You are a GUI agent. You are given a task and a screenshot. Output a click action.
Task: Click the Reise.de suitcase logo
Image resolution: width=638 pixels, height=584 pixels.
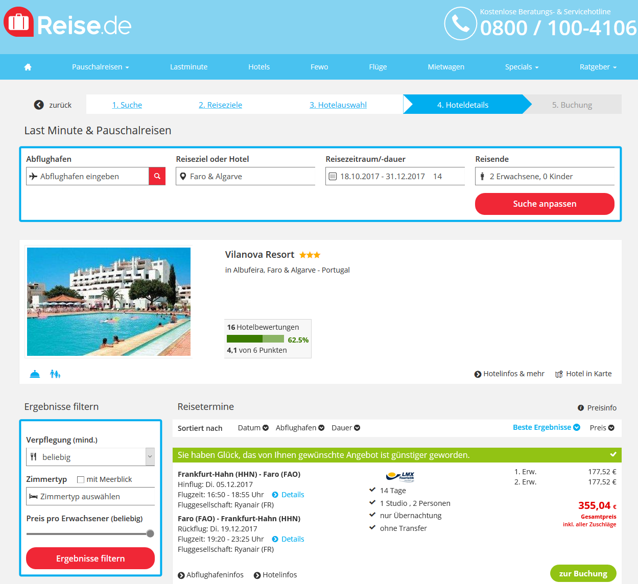coord(19,22)
